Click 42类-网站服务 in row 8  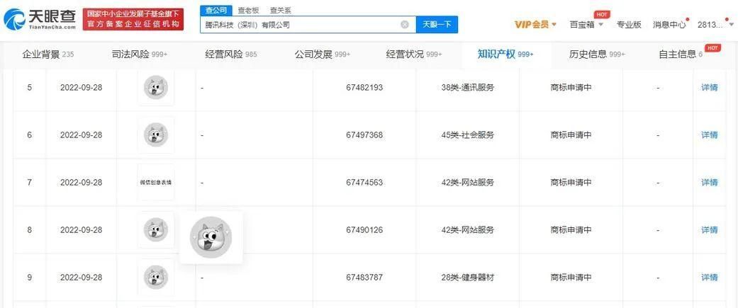[x=467, y=230]
